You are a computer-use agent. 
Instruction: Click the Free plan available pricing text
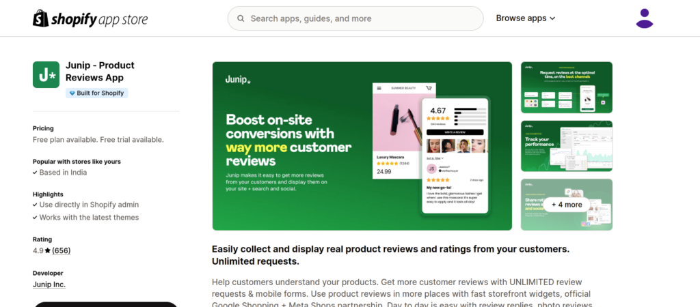[98, 139]
